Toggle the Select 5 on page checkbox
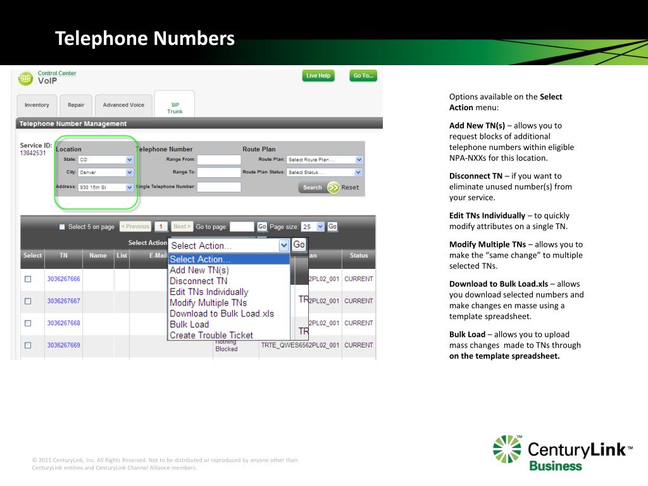648x486 pixels. click(x=62, y=227)
